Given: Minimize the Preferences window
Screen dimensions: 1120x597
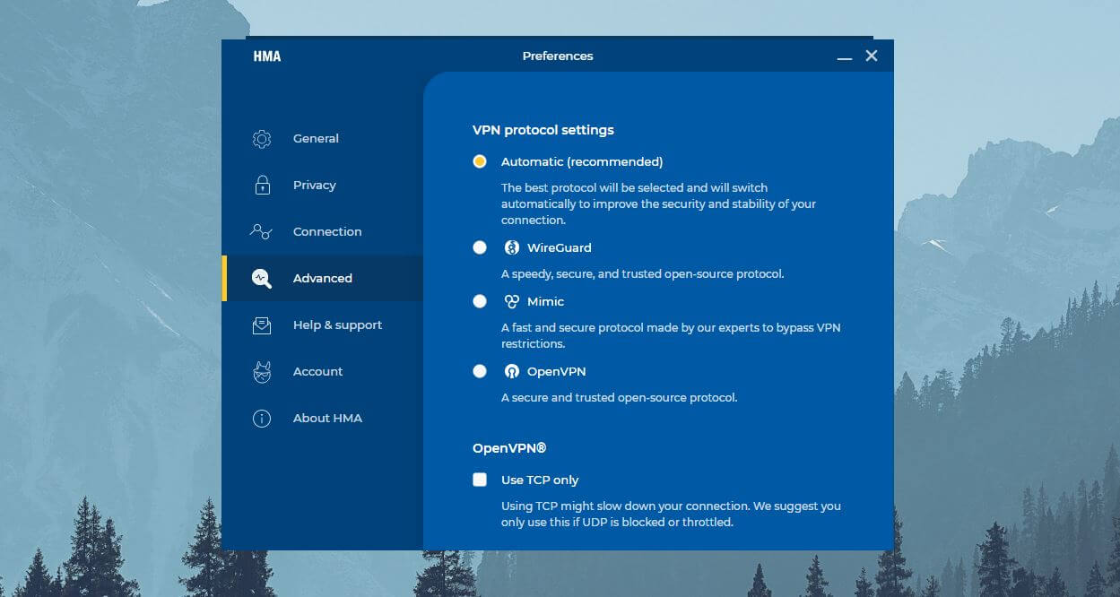Looking at the screenshot, I should [845, 57].
